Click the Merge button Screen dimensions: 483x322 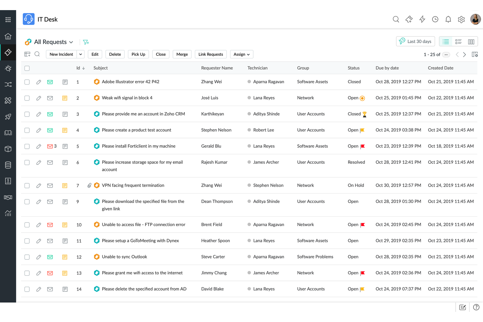(182, 54)
